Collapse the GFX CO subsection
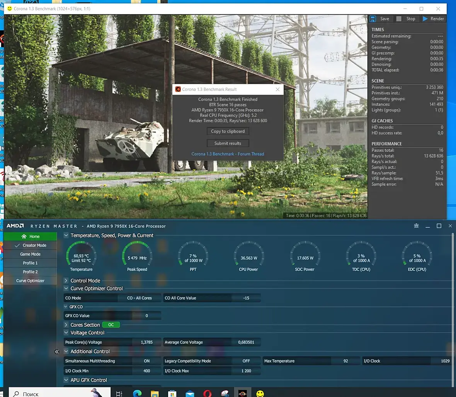Image resolution: width=456 pixels, height=397 pixels. click(66, 307)
